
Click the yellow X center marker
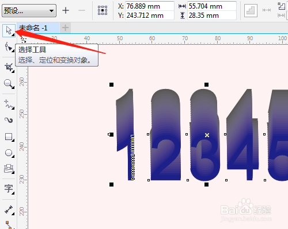pyautogui.click(x=207, y=135)
